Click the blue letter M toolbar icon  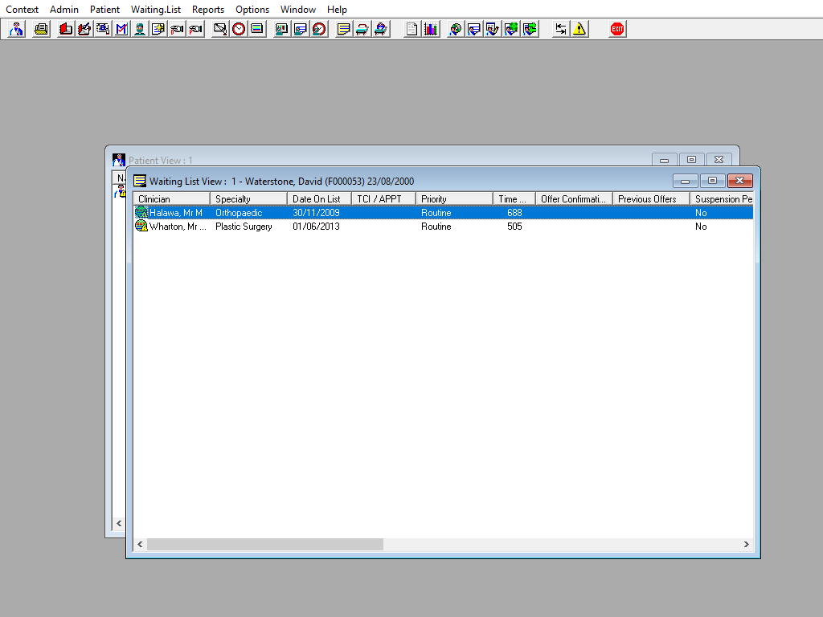coord(121,29)
